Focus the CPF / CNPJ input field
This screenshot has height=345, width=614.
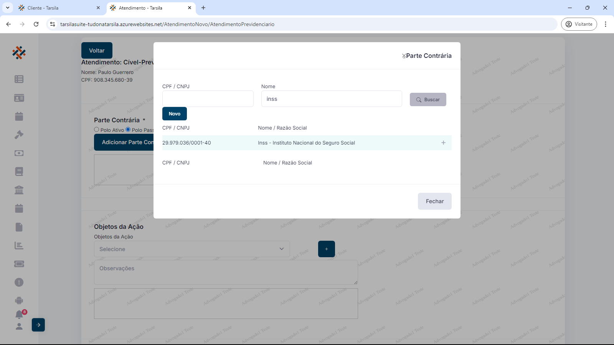coord(208,99)
